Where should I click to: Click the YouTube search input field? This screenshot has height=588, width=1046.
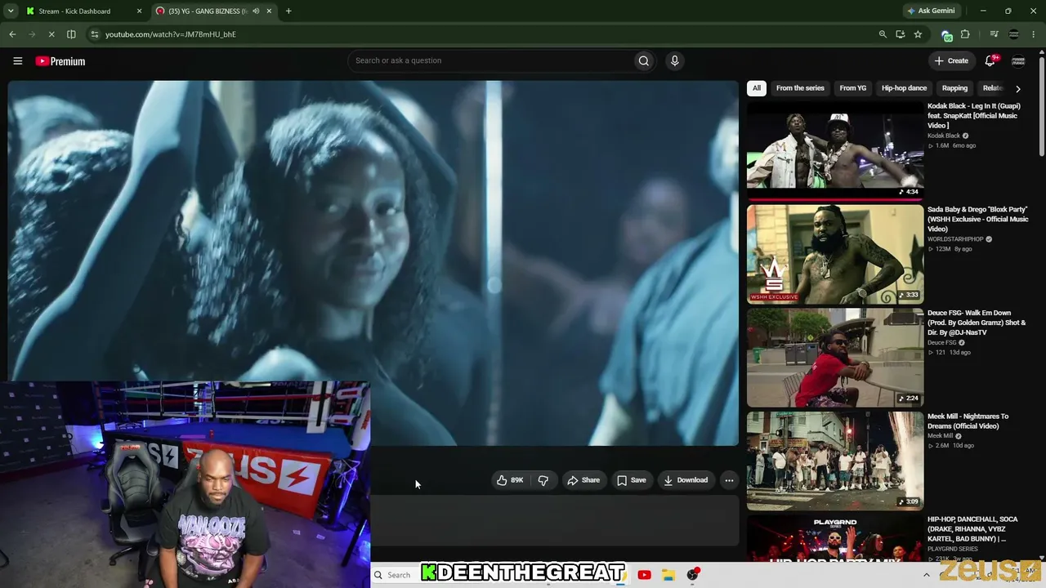pyautogui.click(x=490, y=60)
